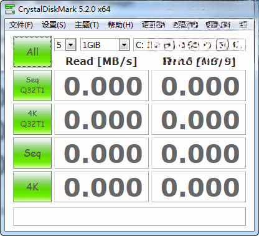Select the Seq Q32T1 read result 0.000
The image size is (259, 236).
tap(101, 86)
